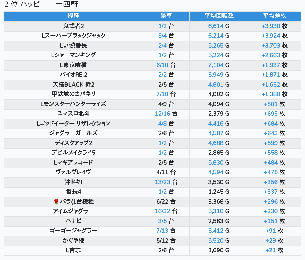
Task: Click the rose icon beside バラ(1台機種
Action: pyautogui.click(x=56, y=202)
